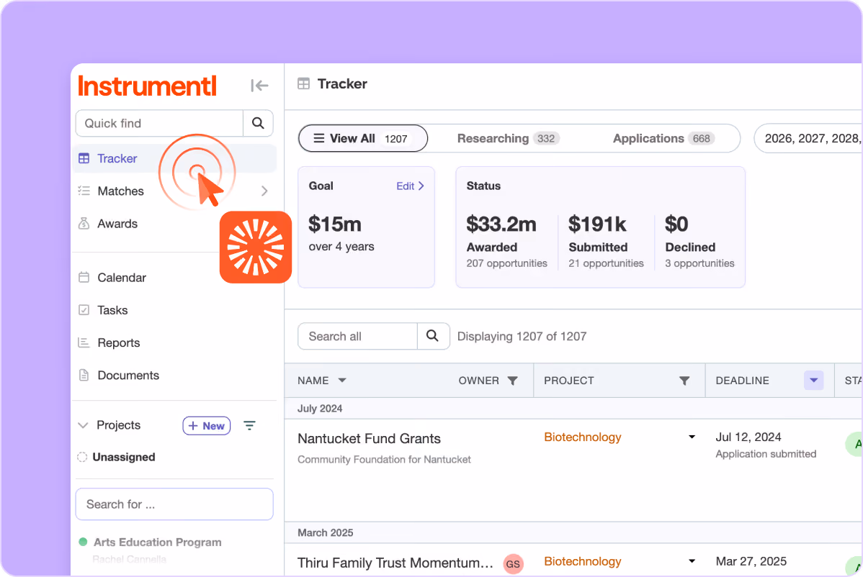Focus the 'Search for ...' projects field
The width and height of the screenshot is (863, 577).
coord(174,504)
